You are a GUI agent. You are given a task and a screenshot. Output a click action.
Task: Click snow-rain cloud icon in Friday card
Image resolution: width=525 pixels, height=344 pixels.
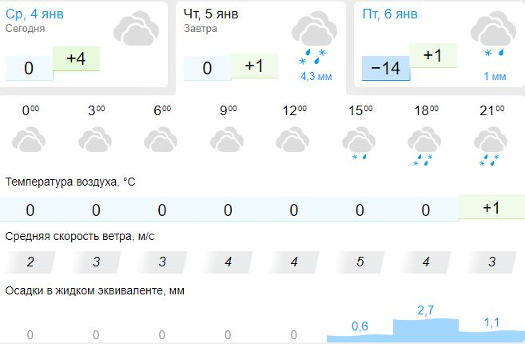(493, 34)
